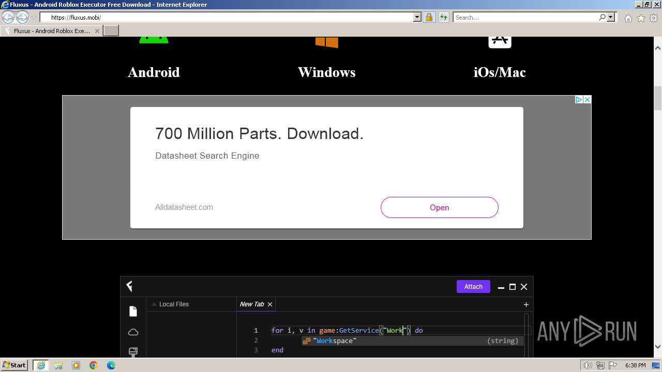
Task: Click the purple Attach button
Action: (473, 287)
